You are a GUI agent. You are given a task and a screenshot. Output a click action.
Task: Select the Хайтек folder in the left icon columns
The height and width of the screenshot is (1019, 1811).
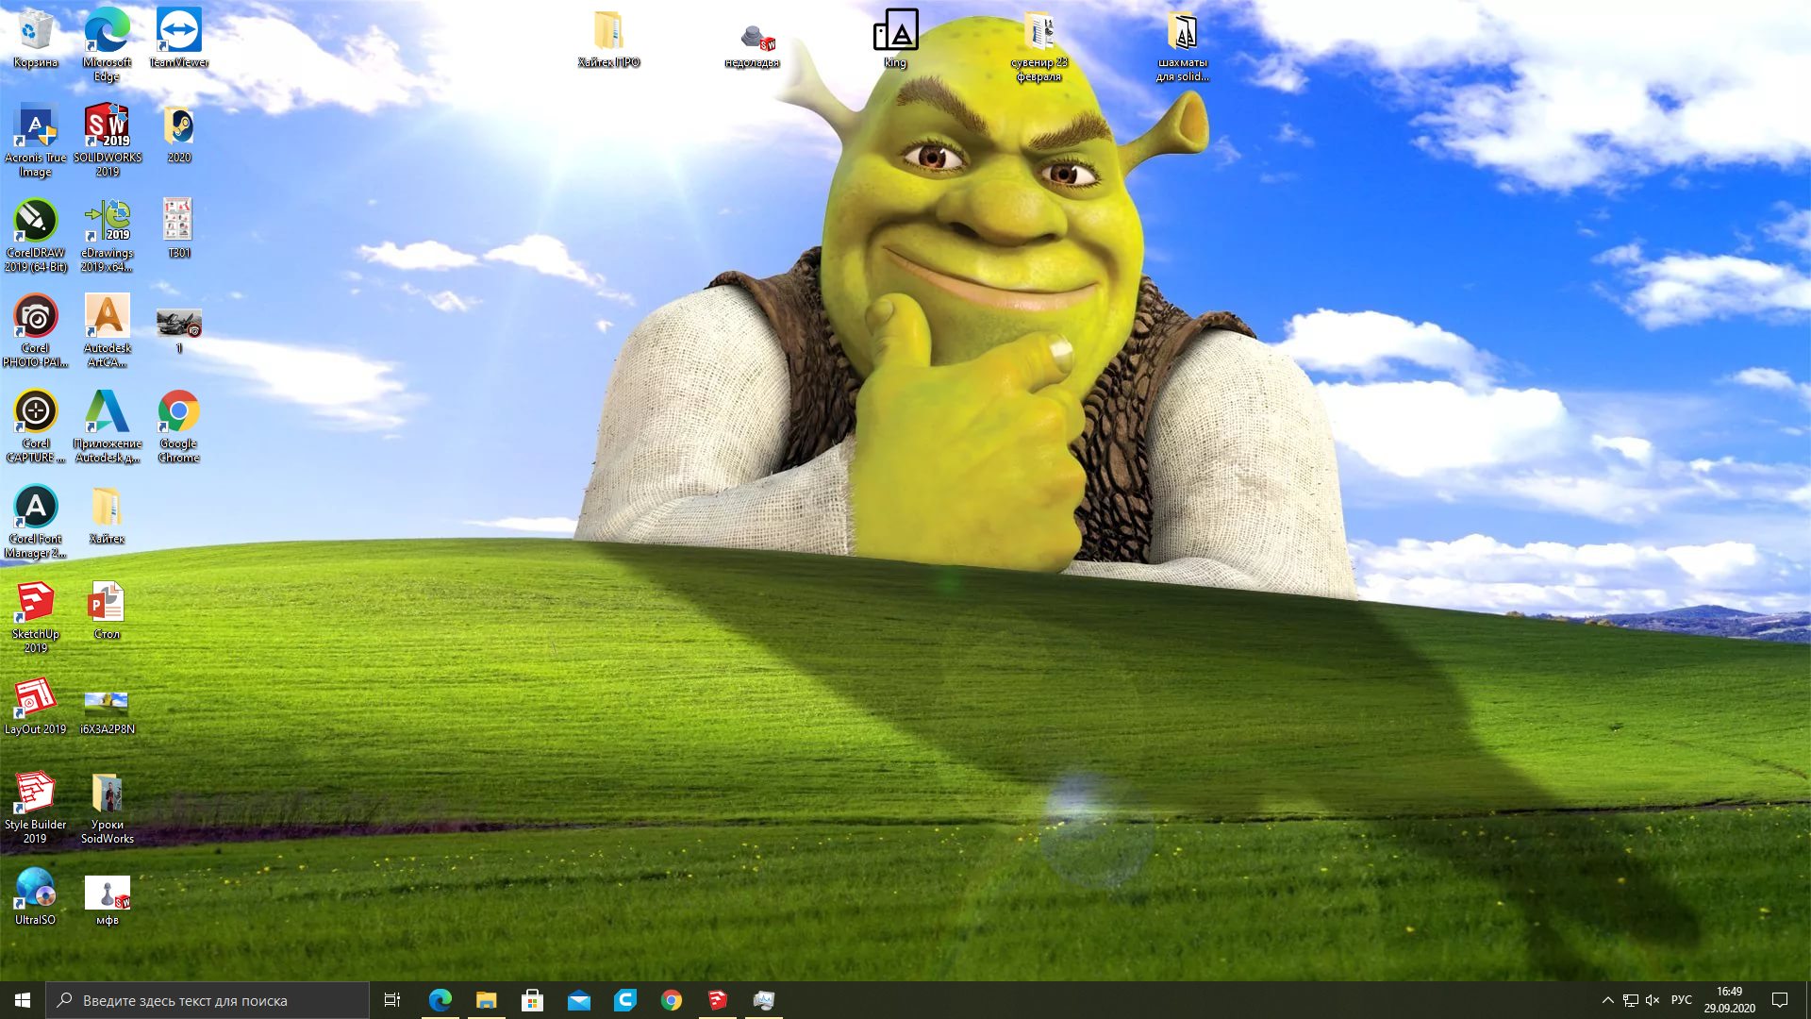click(107, 515)
